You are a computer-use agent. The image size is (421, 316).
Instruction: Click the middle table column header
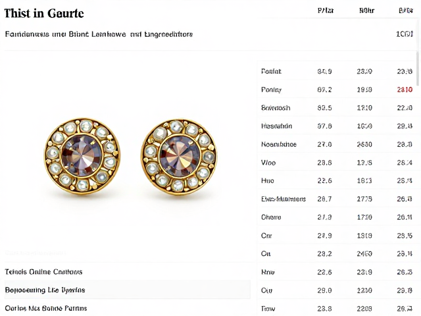pos(366,11)
